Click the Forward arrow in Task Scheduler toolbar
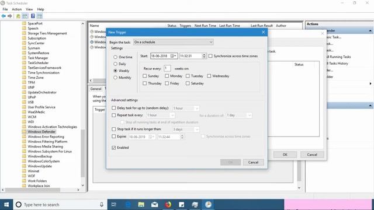 click(10, 16)
